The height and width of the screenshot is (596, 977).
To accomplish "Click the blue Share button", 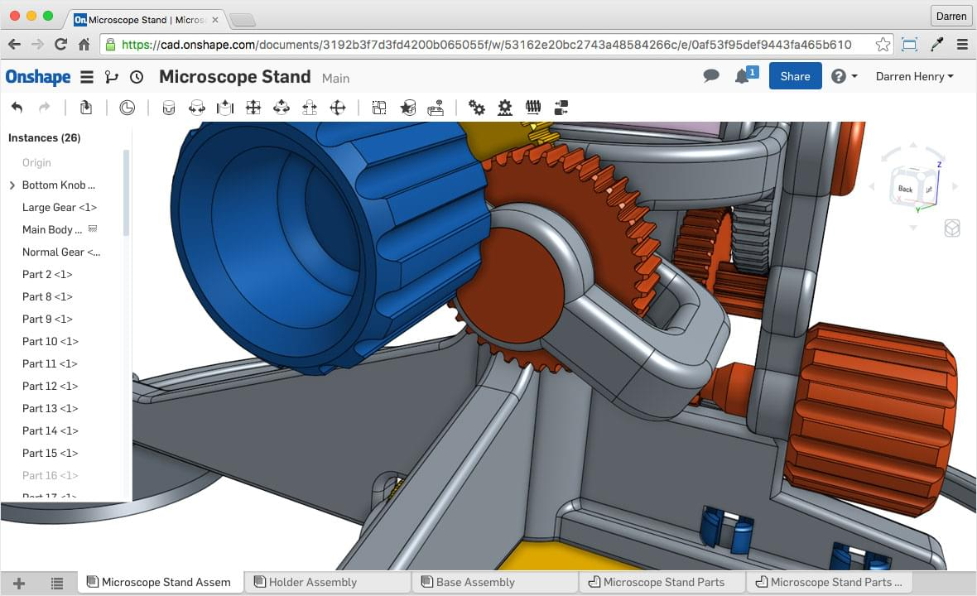I will (795, 76).
